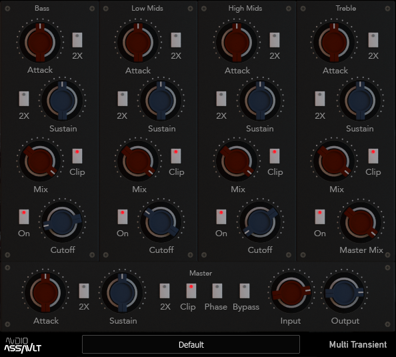Click the Low Mids Mix knob

tap(138, 161)
